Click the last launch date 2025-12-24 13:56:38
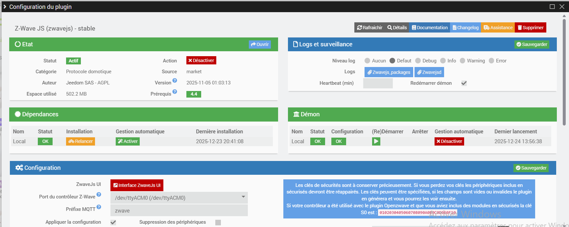Image resolution: width=569 pixels, height=227 pixels. [518, 141]
